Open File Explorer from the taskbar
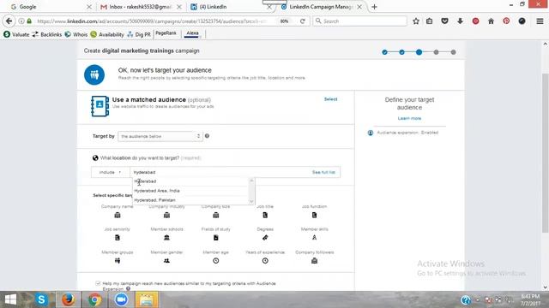This screenshot has height=308, width=549. pos(147,299)
